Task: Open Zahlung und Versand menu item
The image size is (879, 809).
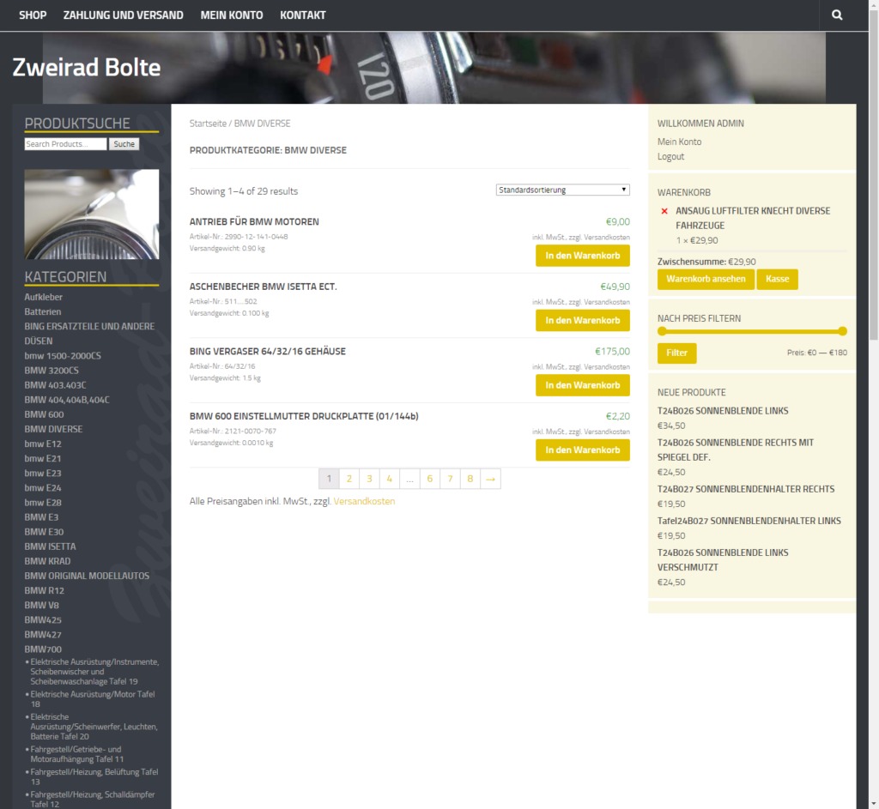Action: [x=124, y=15]
